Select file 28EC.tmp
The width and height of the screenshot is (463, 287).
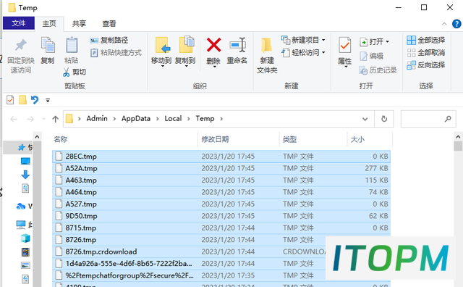[x=221, y=157]
